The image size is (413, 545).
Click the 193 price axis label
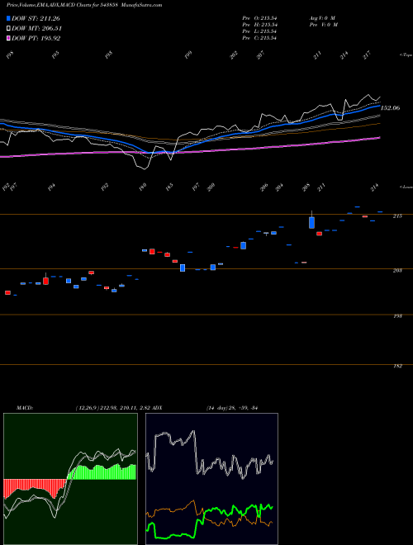pyautogui.click(x=397, y=316)
